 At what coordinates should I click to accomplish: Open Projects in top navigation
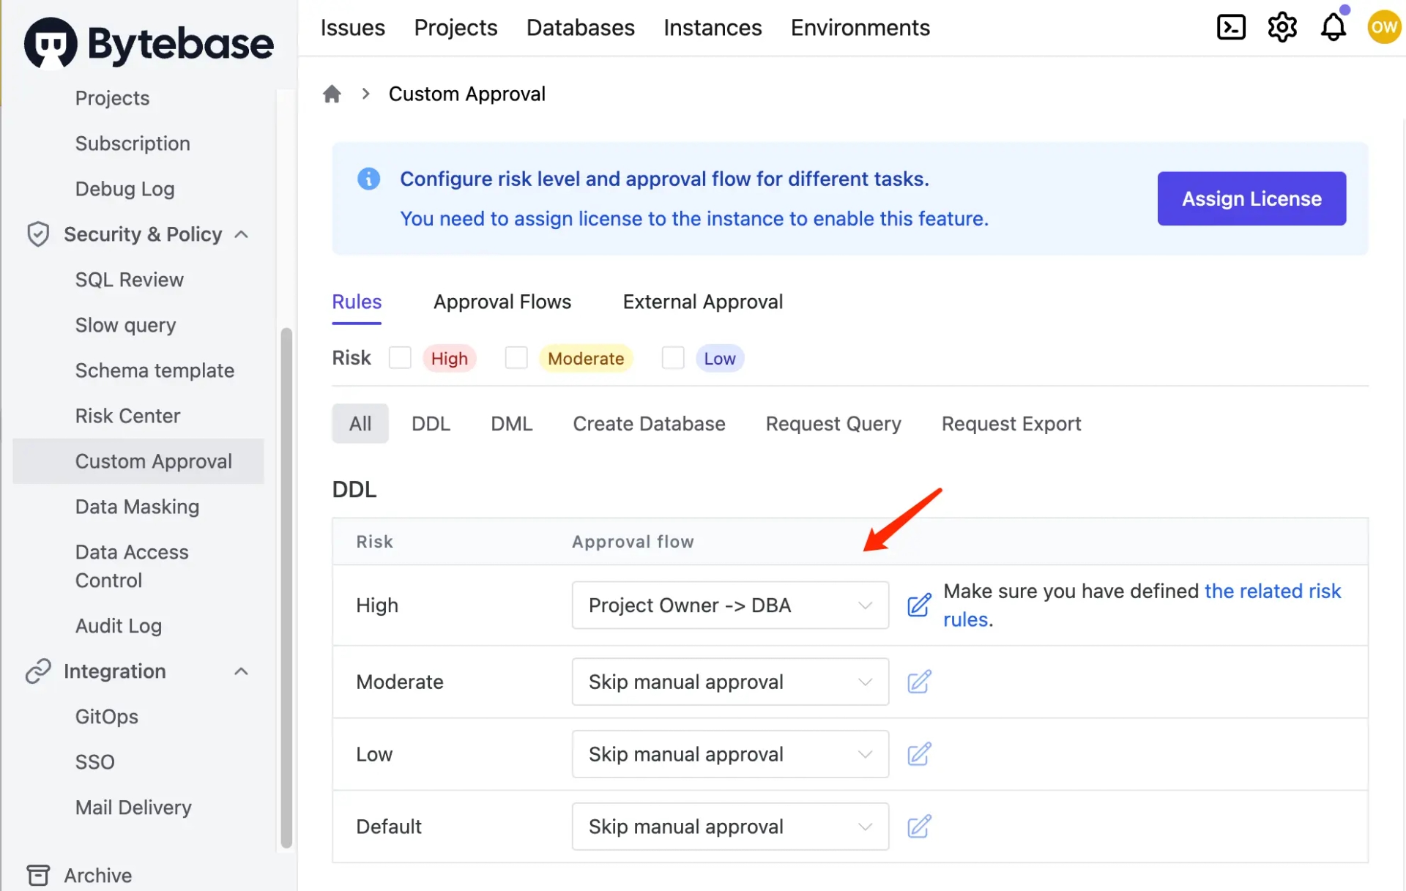pyautogui.click(x=455, y=28)
